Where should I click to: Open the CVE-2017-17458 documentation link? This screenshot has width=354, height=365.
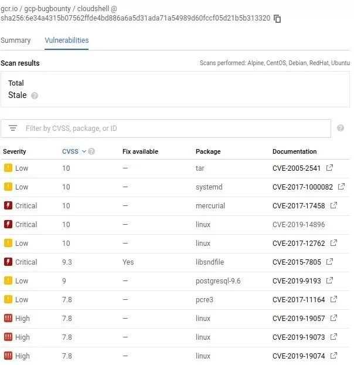point(299,206)
